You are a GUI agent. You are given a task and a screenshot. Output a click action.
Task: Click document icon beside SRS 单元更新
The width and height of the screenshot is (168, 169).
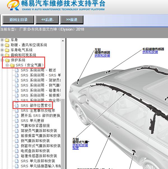pos(17,121)
